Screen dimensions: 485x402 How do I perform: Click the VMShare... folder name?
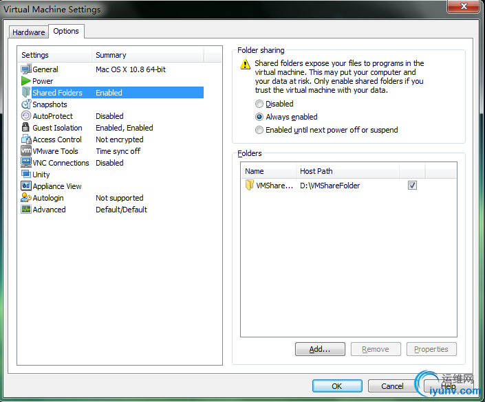tap(274, 186)
